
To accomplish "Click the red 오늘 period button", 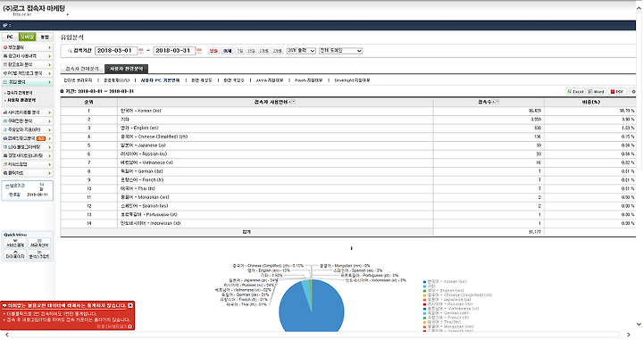I will point(213,51).
